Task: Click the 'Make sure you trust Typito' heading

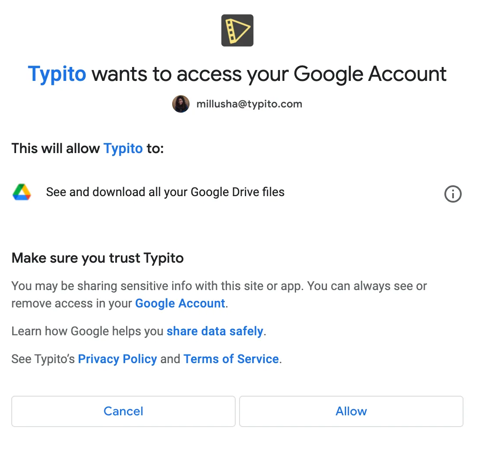Action: tap(97, 258)
